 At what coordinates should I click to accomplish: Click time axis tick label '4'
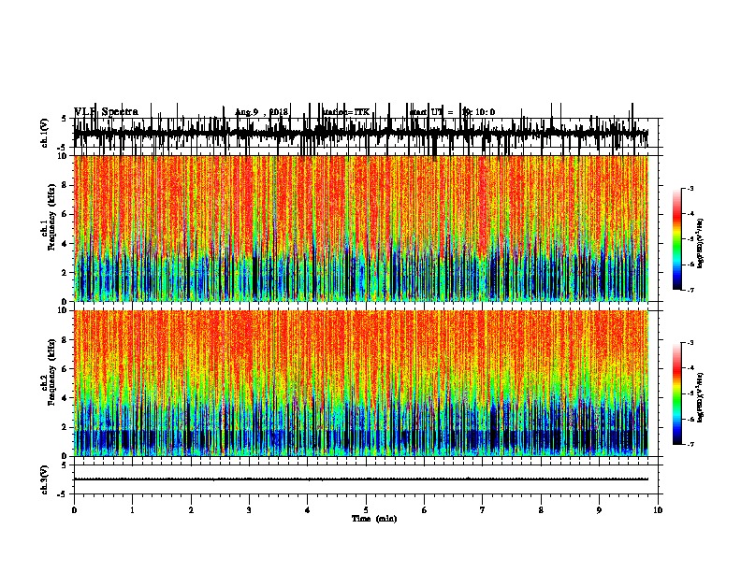(x=307, y=509)
